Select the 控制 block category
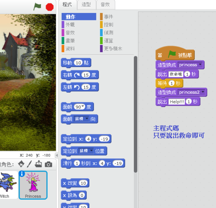This screenshot has width=216, height=208. tap(108, 25)
